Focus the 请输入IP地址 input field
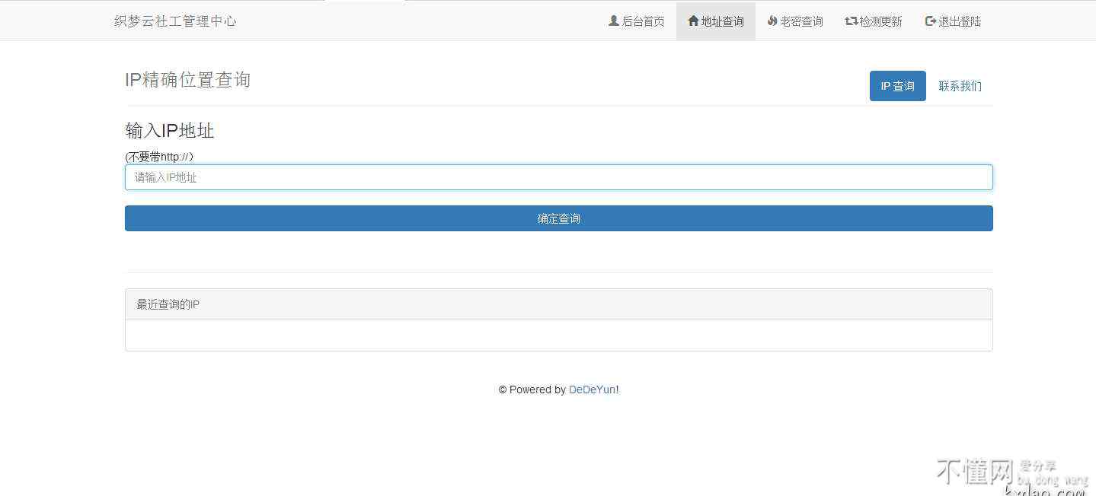This screenshot has height=496, width=1096. click(x=558, y=177)
